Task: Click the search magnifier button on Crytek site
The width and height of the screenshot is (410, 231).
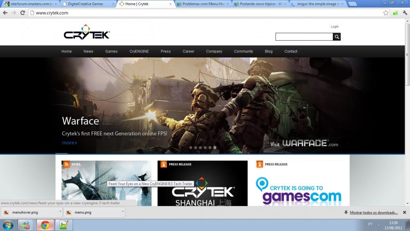Action: tap(337, 37)
